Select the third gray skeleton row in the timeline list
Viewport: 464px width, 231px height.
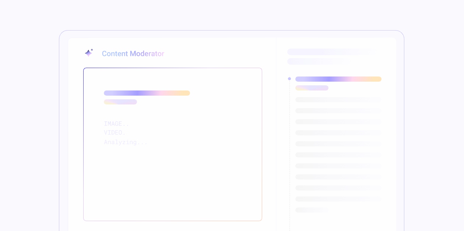(x=338, y=122)
